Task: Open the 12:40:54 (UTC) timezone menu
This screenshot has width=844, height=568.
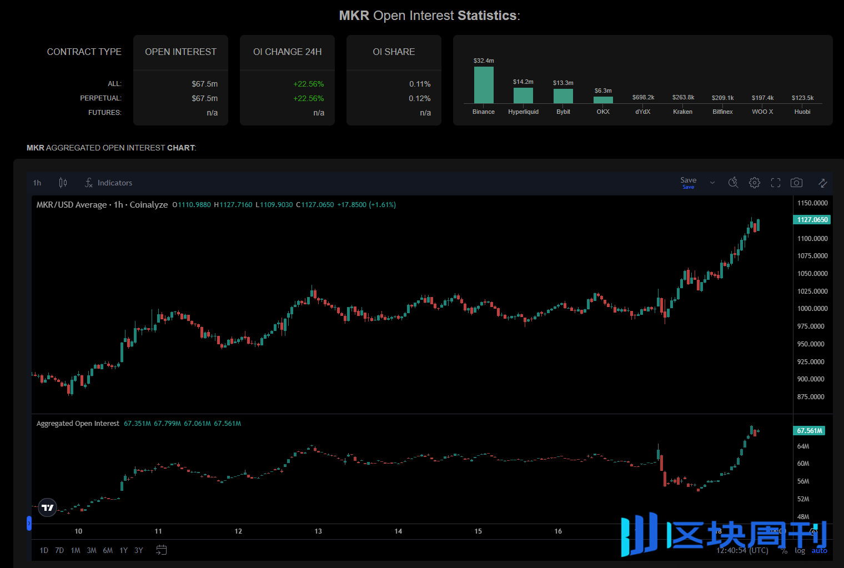Action: (x=742, y=550)
